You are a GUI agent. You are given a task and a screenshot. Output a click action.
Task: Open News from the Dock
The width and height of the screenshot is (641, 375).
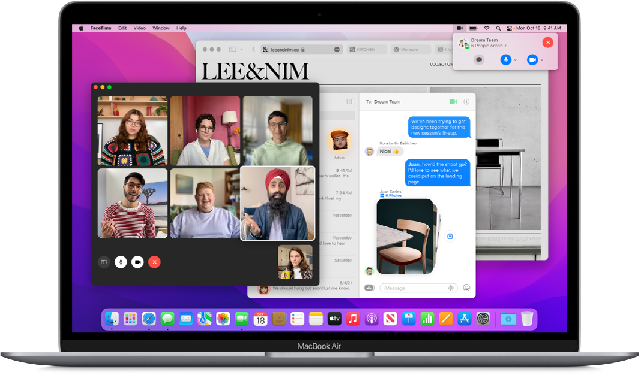390,319
